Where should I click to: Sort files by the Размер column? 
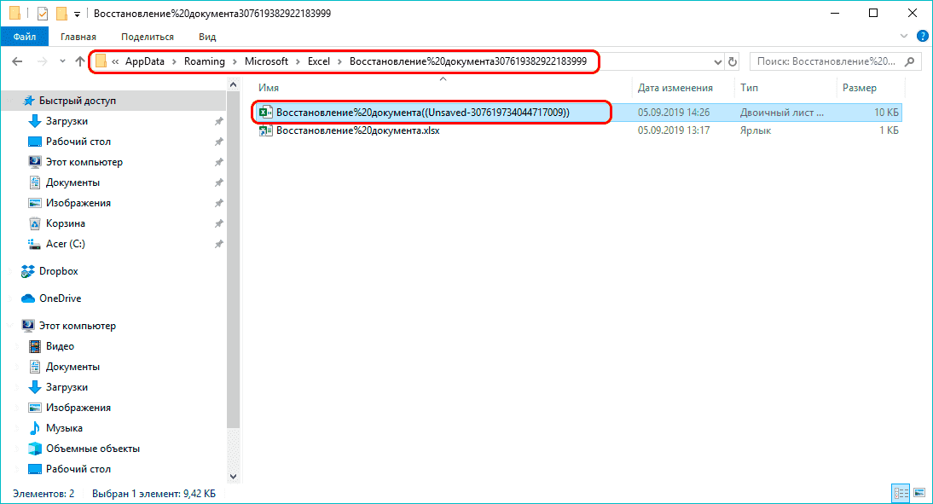point(859,88)
